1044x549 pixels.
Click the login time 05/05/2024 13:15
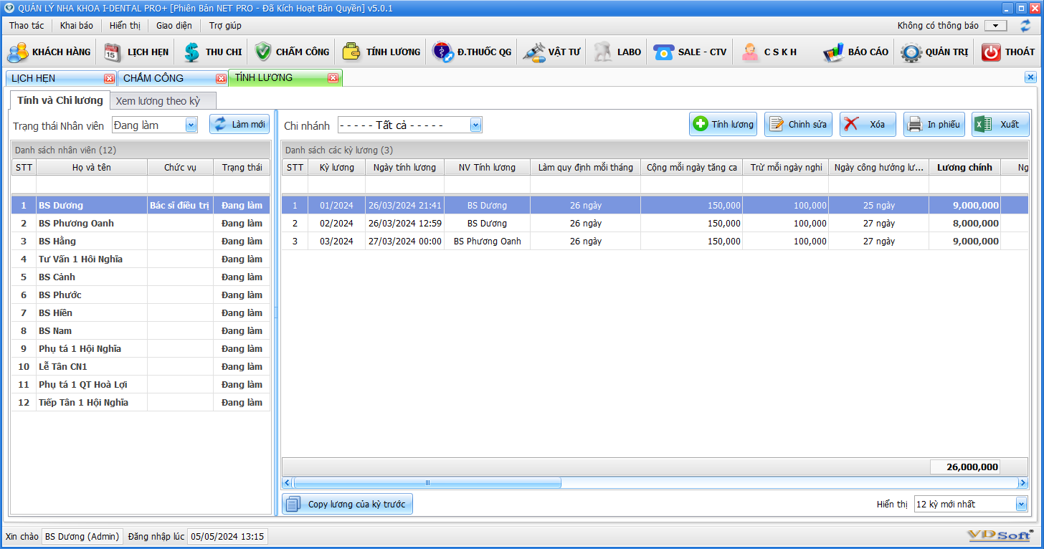coord(227,536)
